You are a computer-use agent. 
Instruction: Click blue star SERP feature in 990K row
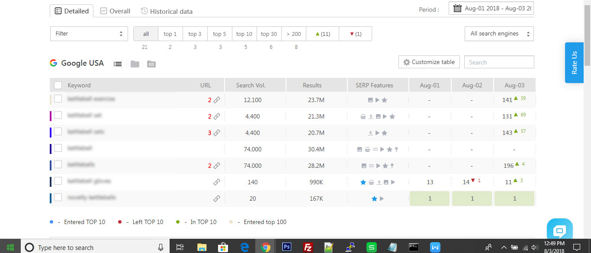tap(363, 182)
